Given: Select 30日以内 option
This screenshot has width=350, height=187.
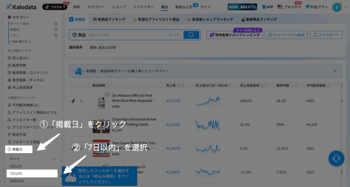Looking at the screenshot, I should pyautogui.click(x=32, y=181).
